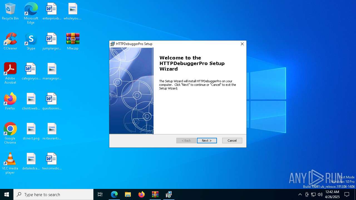The height and width of the screenshot is (200, 356).
Task: Show hidden system tray icons
Action: pos(300,194)
